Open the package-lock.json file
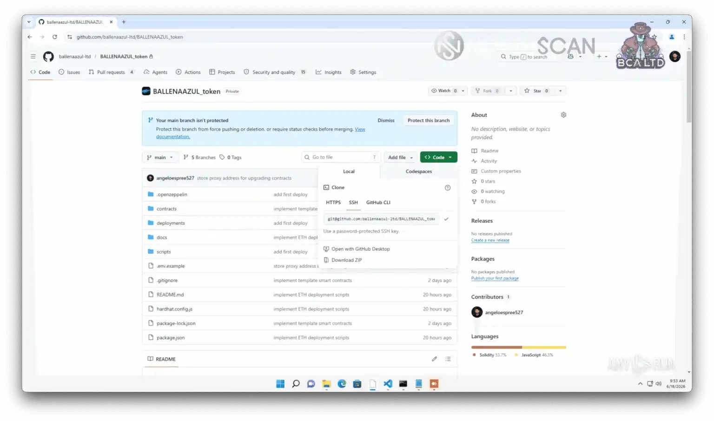This screenshot has width=714, height=421. [x=176, y=323]
